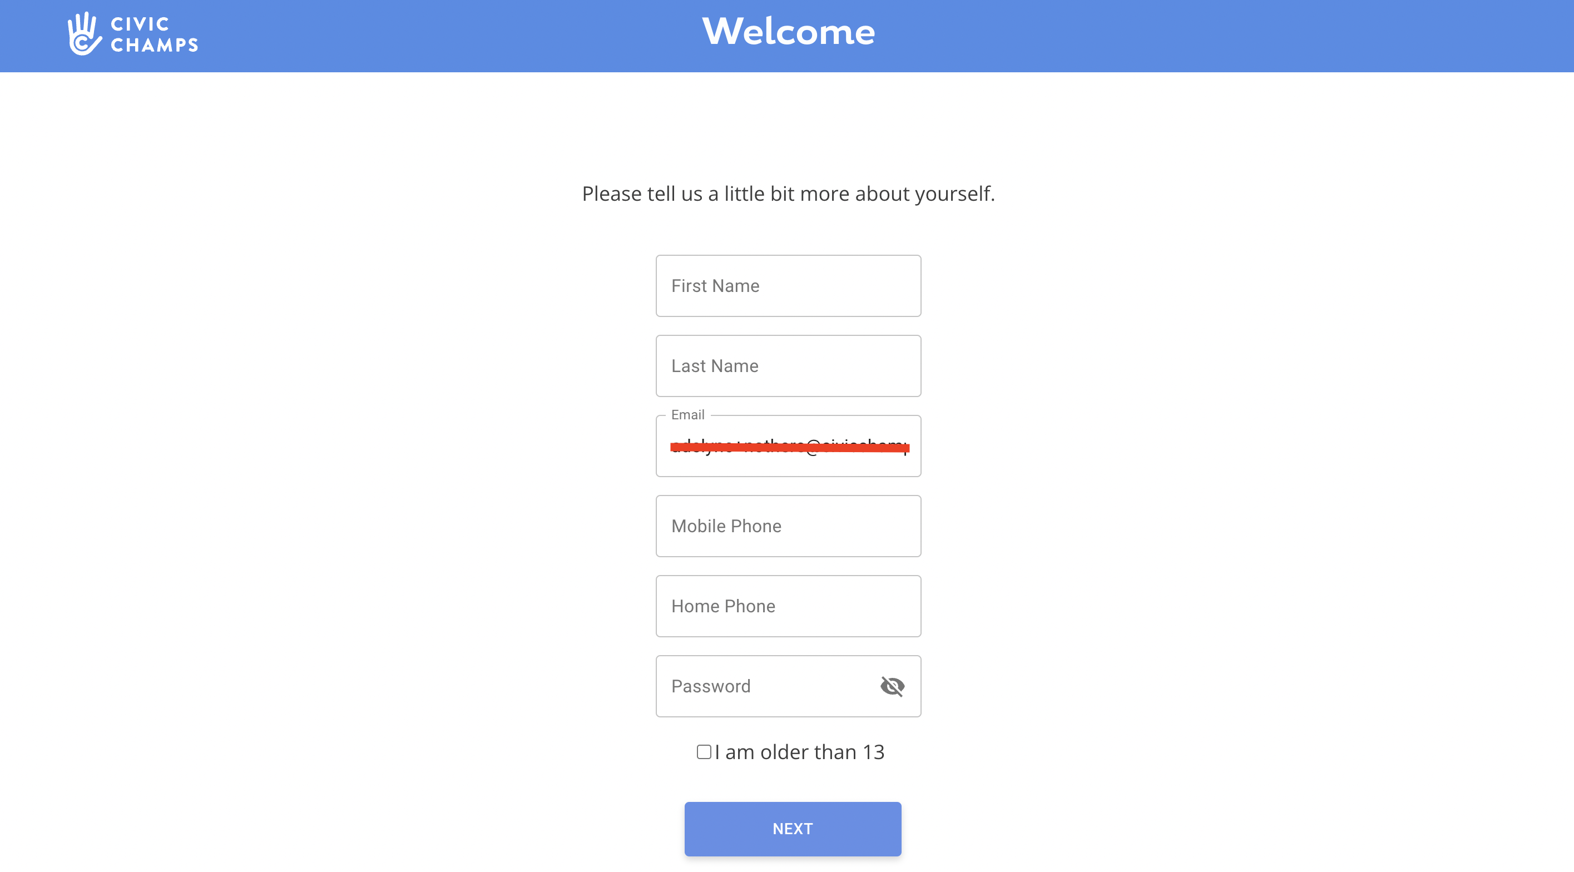Focus the Home Phone input field
This screenshot has height=872, width=1574.
point(788,606)
